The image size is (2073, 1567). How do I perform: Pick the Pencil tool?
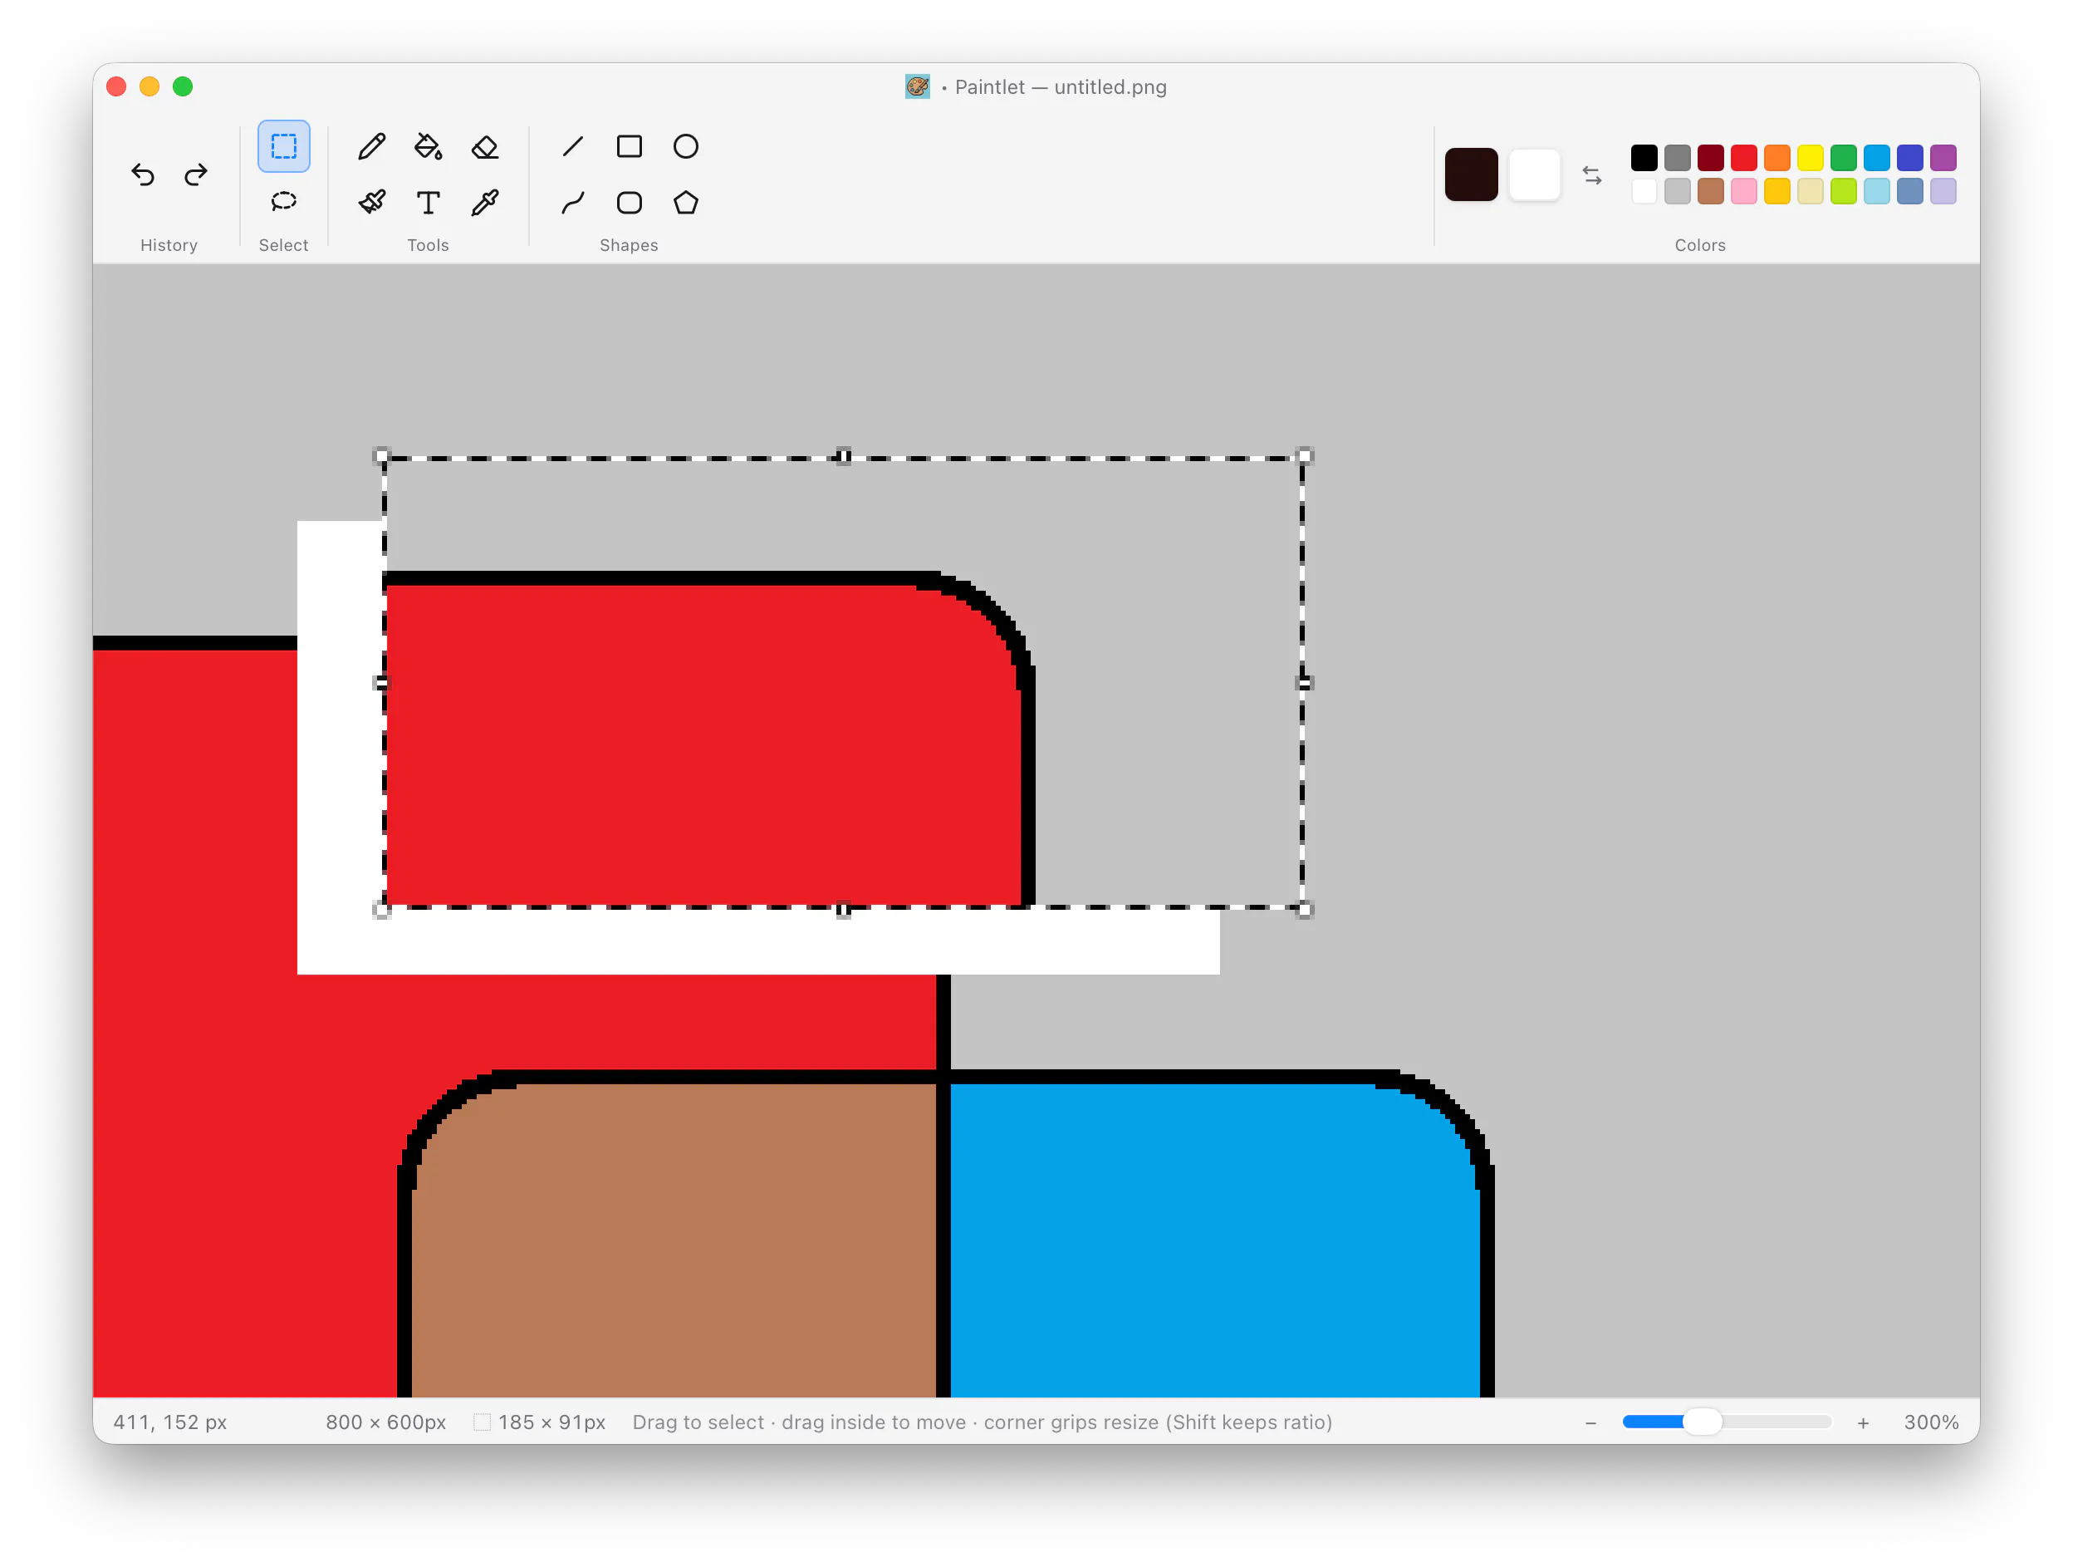click(x=372, y=146)
